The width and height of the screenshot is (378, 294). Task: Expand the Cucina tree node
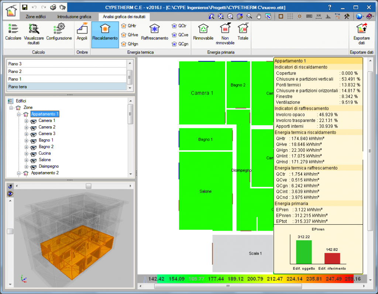click(x=26, y=154)
